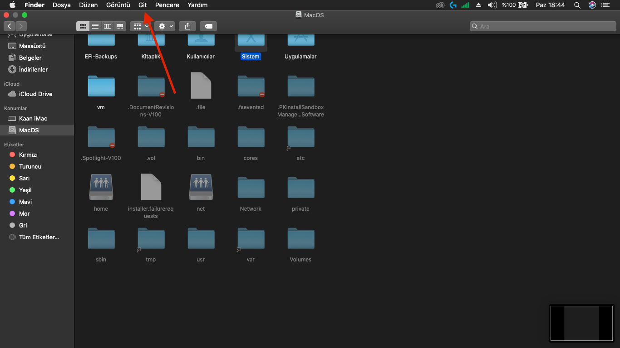Select the highlighted Sistem folder
Image resolution: width=620 pixels, height=348 pixels.
[251, 47]
